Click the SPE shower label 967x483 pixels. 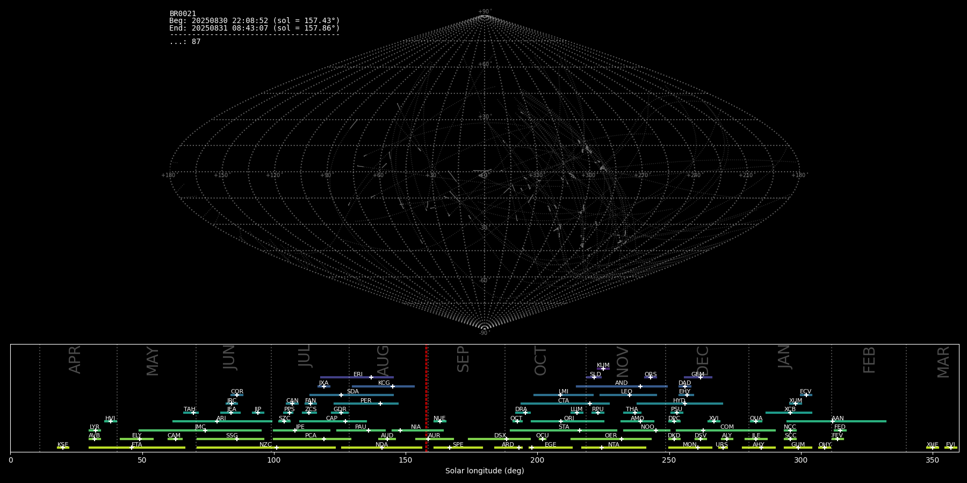(458, 445)
